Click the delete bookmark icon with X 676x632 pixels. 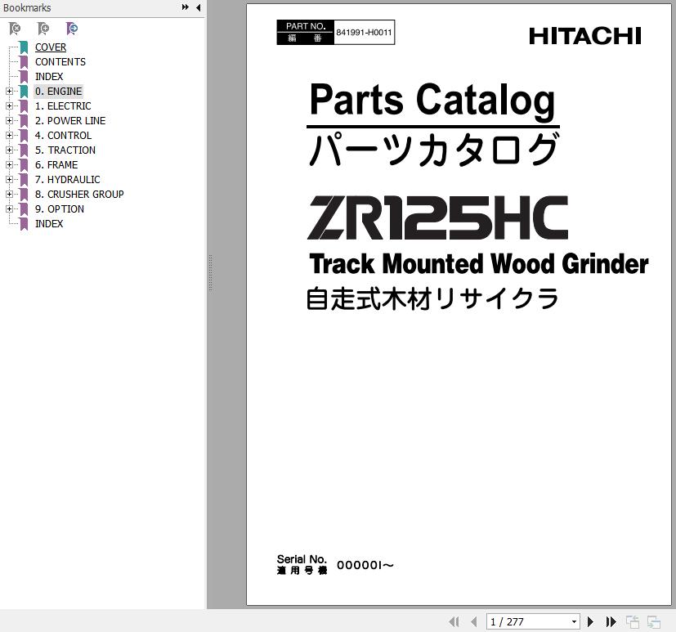[15, 29]
